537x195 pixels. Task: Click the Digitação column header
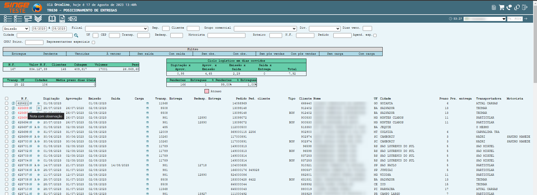(x=51, y=99)
